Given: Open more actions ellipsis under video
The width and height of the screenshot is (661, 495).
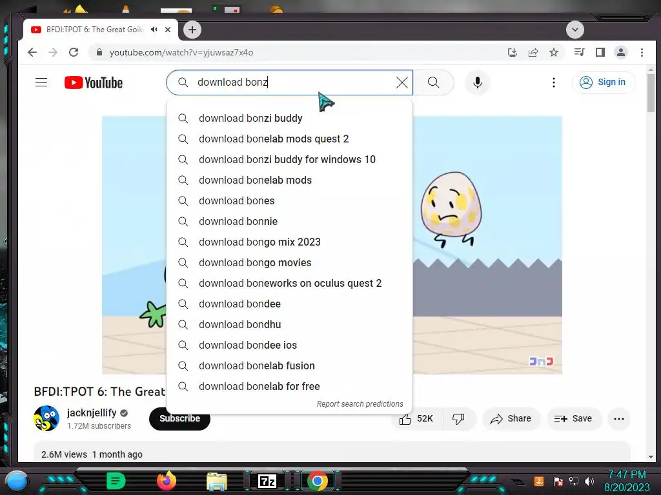Looking at the screenshot, I should click(x=619, y=419).
